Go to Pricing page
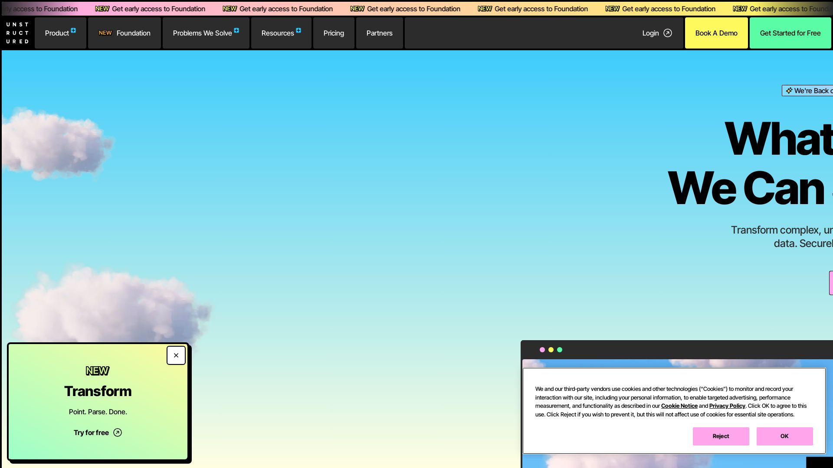This screenshot has height=468, width=833. tap(334, 33)
